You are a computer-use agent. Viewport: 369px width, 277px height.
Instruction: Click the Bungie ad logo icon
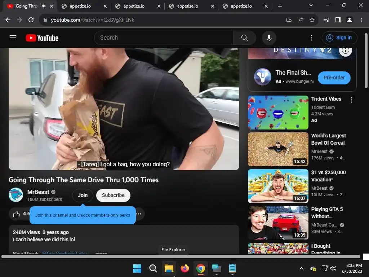pos(262,77)
